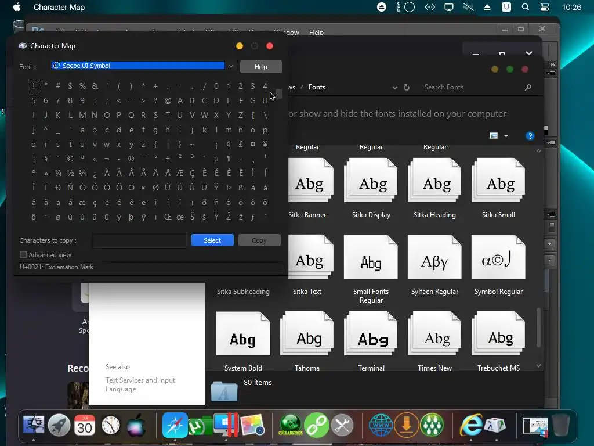Open the Text Services and Input Language link

(x=140, y=384)
